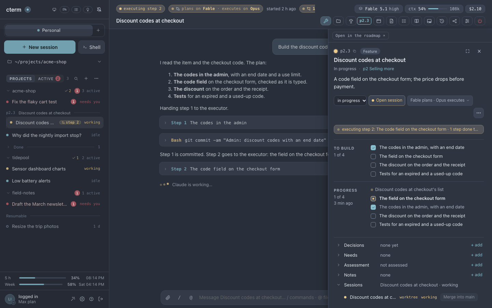The height and width of the screenshot is (308, 492).
Task: Click the magic wand icon in footer
Action: [x=73, y=299]
